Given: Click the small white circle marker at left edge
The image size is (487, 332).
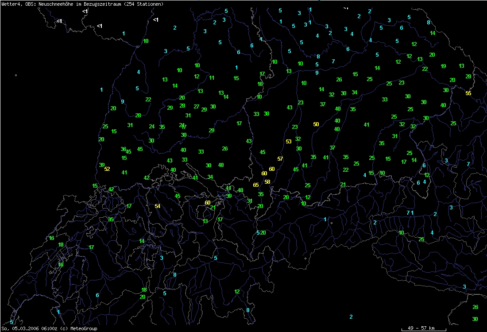Looking at the screenshot, I should [16, 75].
